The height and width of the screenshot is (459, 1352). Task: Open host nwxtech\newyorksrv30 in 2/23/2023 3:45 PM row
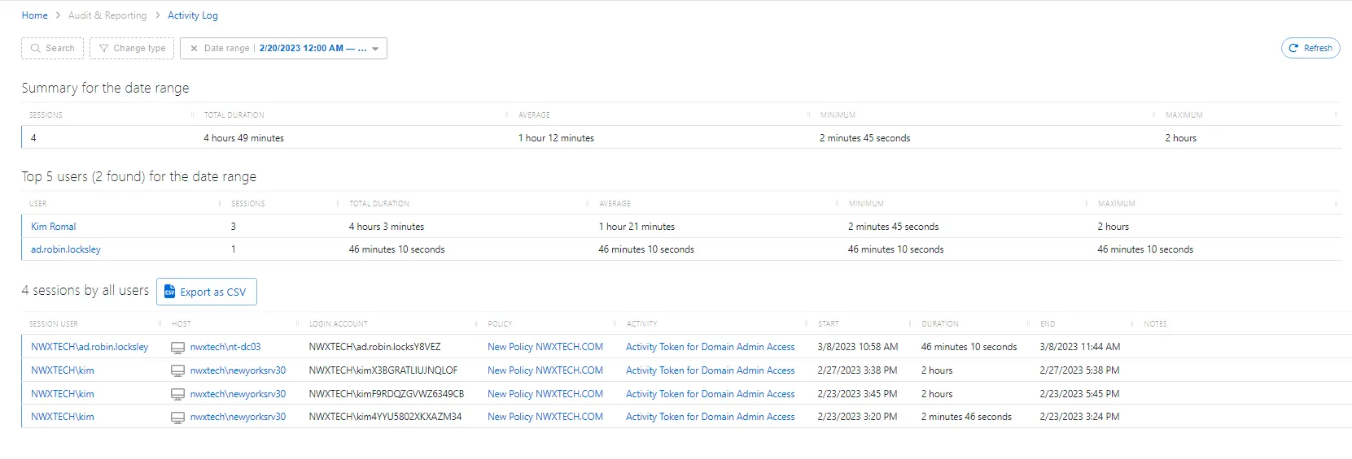pyautogui.click(x=238, y=394)
